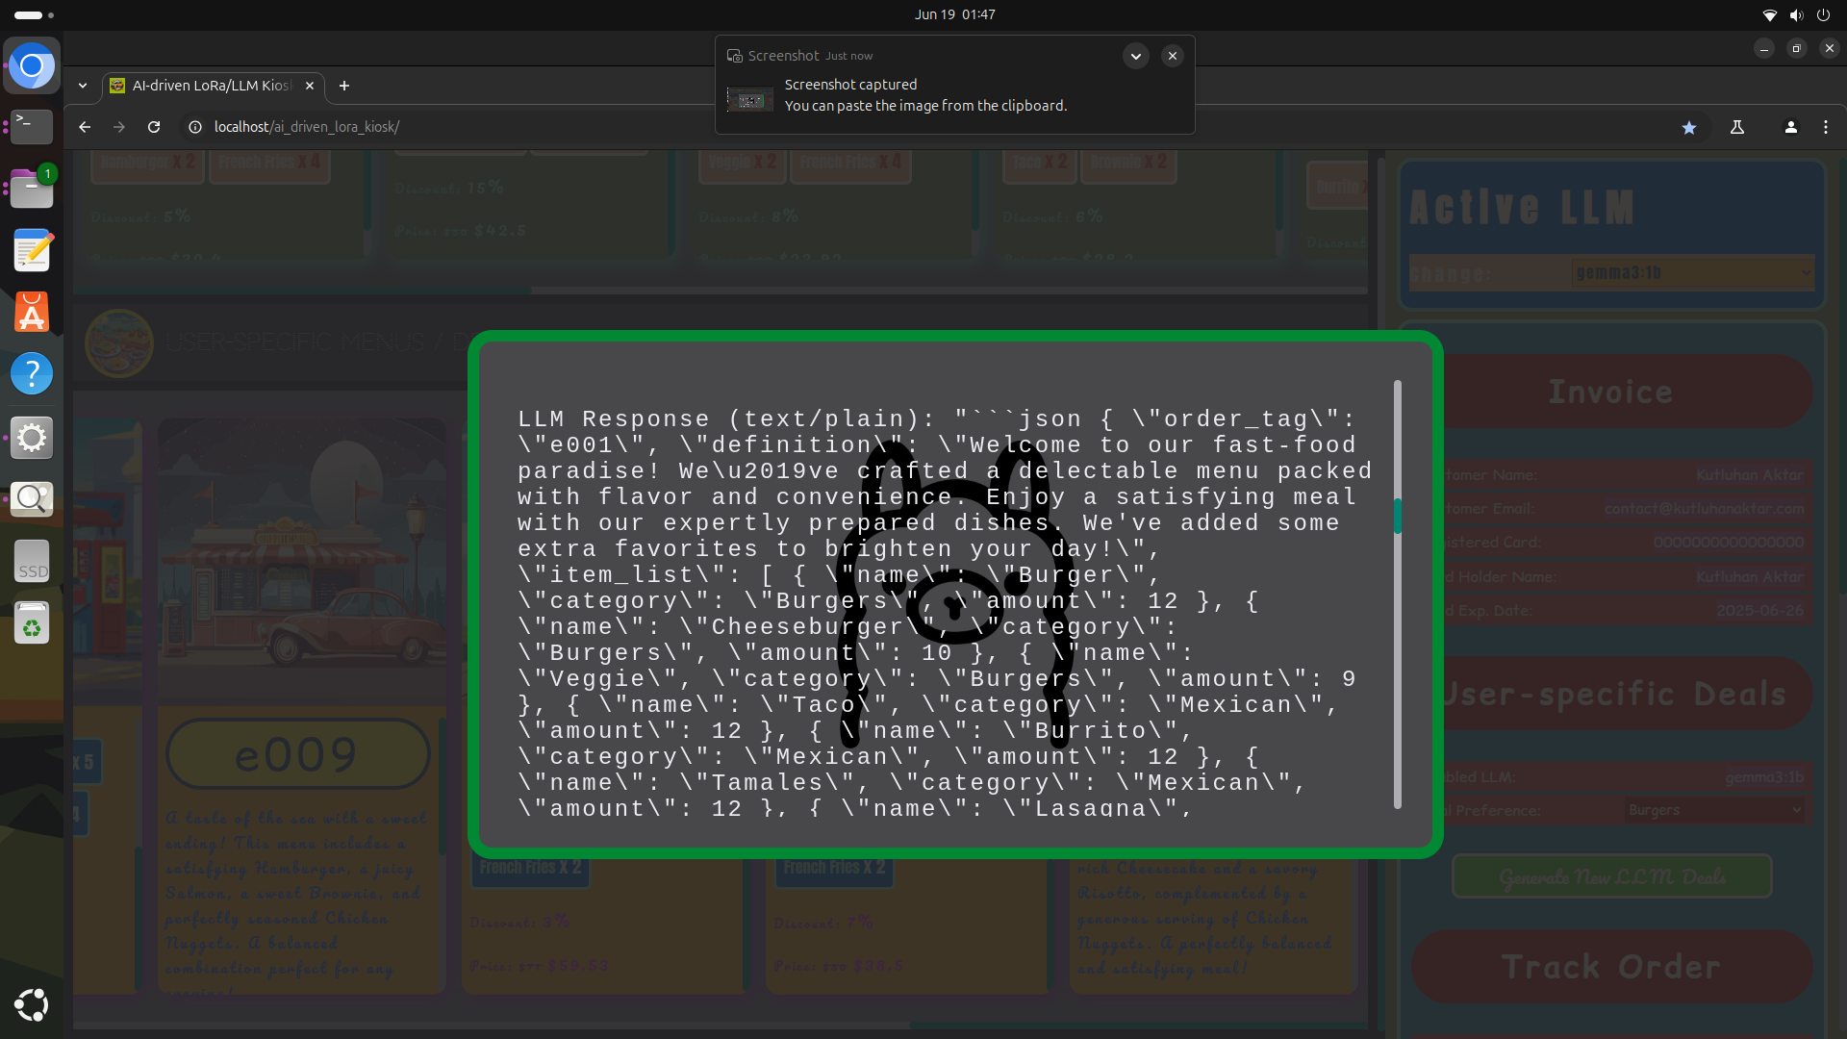
Task: Click Generate New LLM Deals
Action: coord(1612,876)
